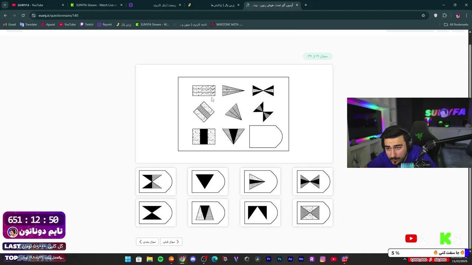Open the SUNYFA Stream bookmark
472x265 pixels.
152,25
